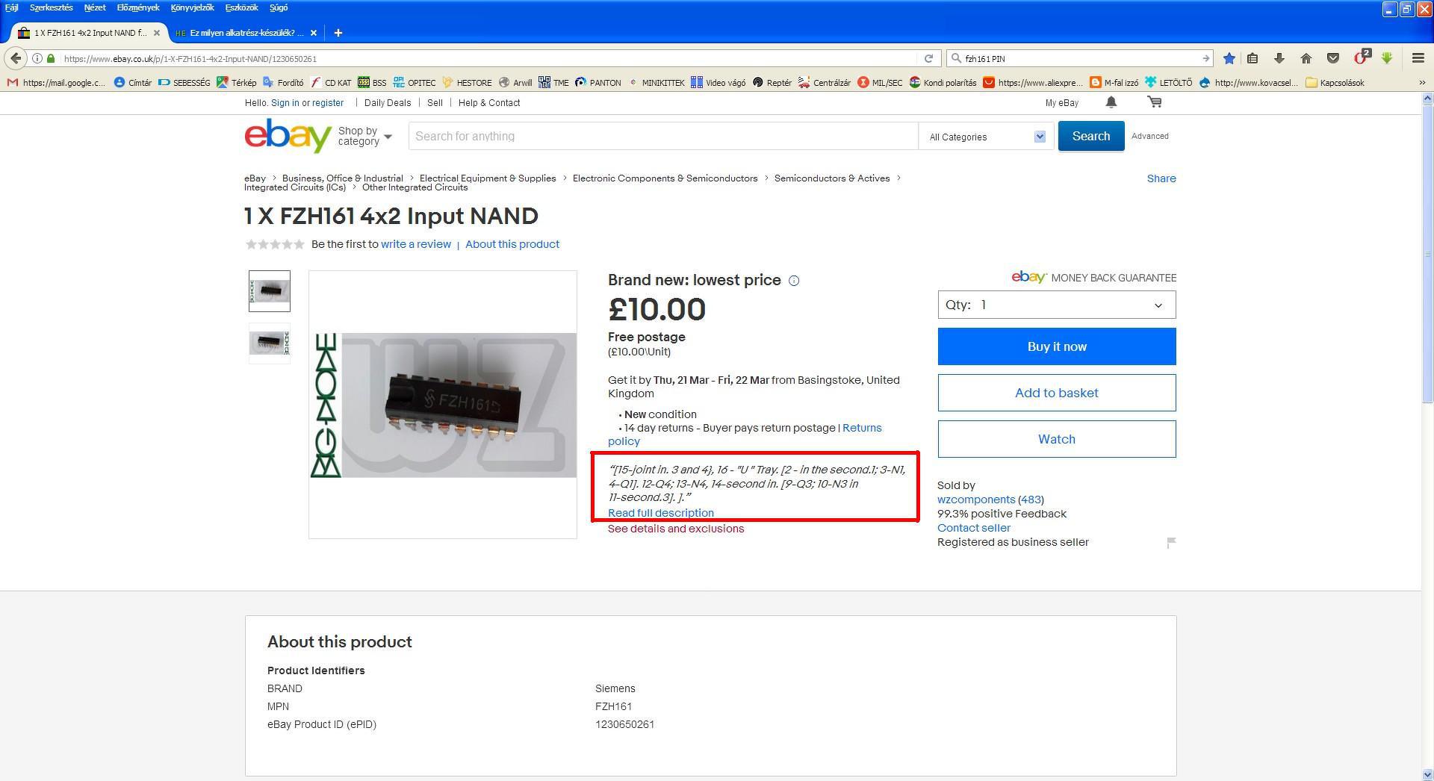
Task: Select the first product thumbnail
Action: (270, 291)
